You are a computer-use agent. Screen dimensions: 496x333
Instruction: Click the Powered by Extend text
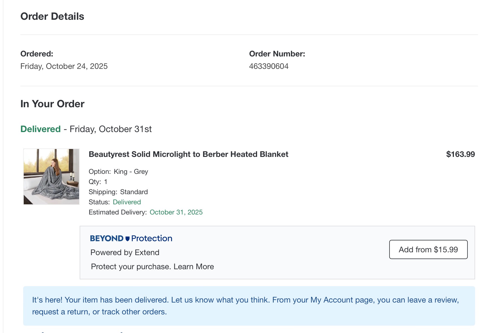tap(125, 253)
